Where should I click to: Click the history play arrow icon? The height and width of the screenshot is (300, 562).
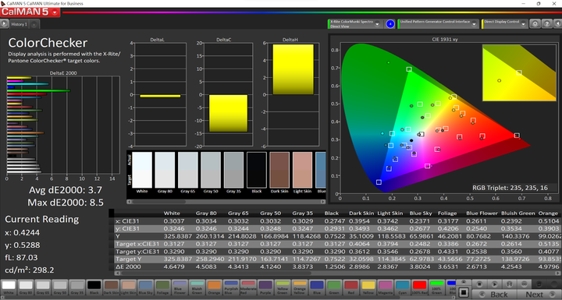[x=5, y=24]
